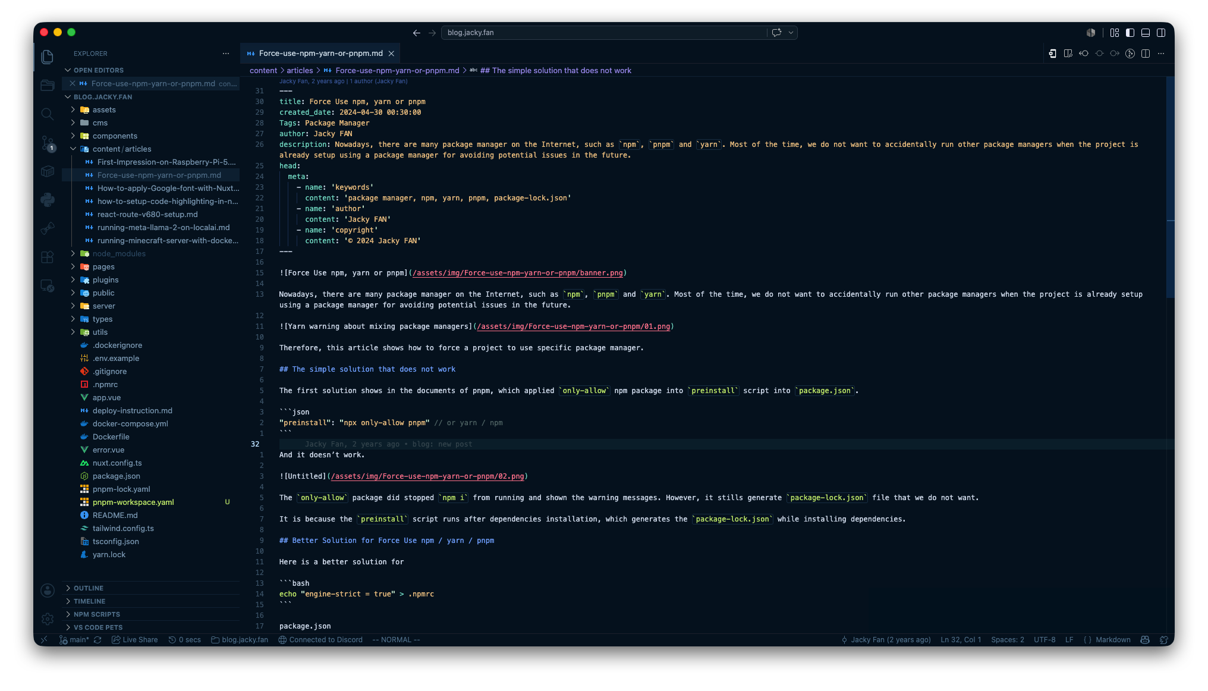
Task: Collapse the content/articles folder
Action: 152,149
